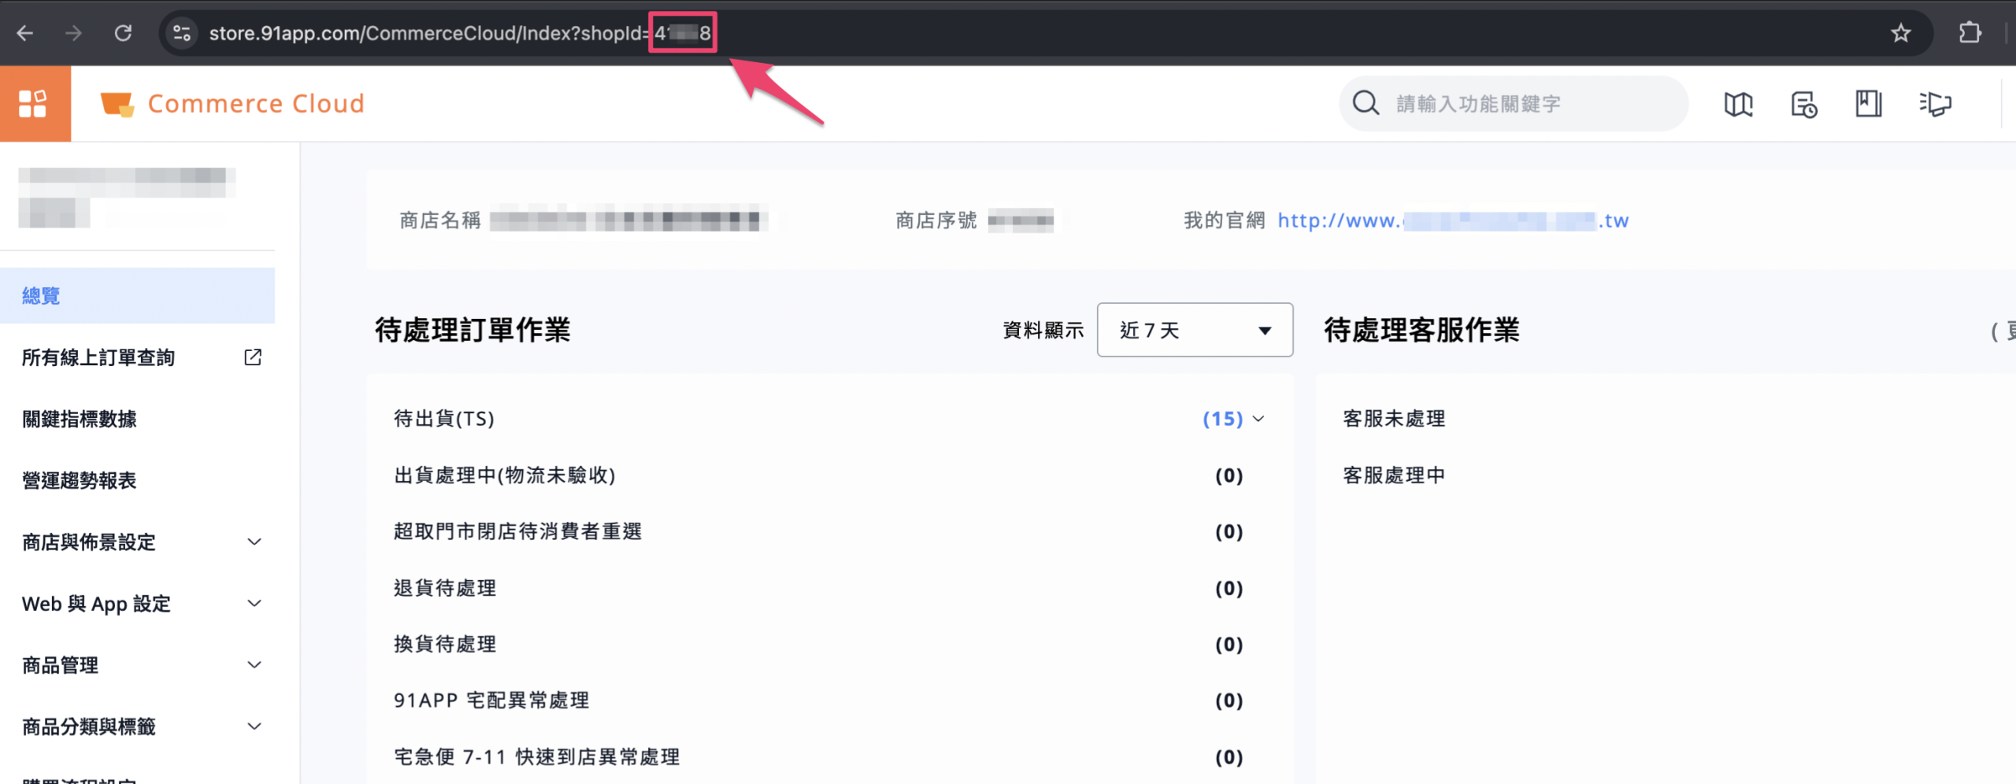Open the 近 7 天 data range dropdown

click(x=1194, y=330)
